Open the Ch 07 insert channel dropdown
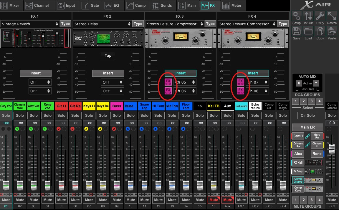The height and width of the screenshot is (210, 339). [x=257, y=82]
